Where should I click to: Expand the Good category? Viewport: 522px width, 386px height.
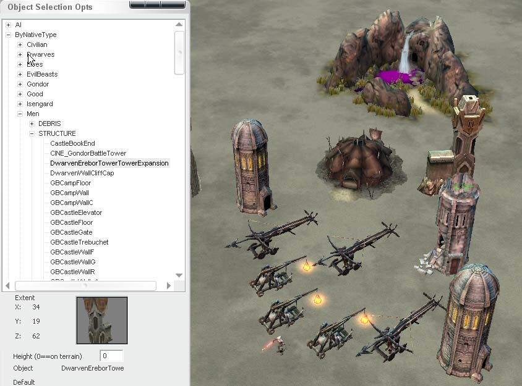click(x=20, y=94)
